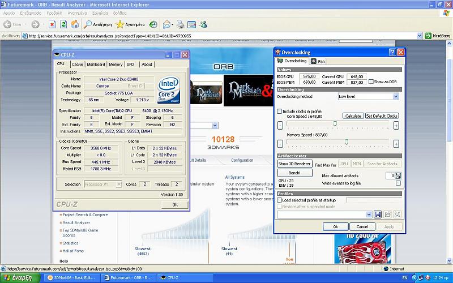Click the Memory Speed slider handle
The height and width of the screenshot is (283, 453).
[347, 142]
